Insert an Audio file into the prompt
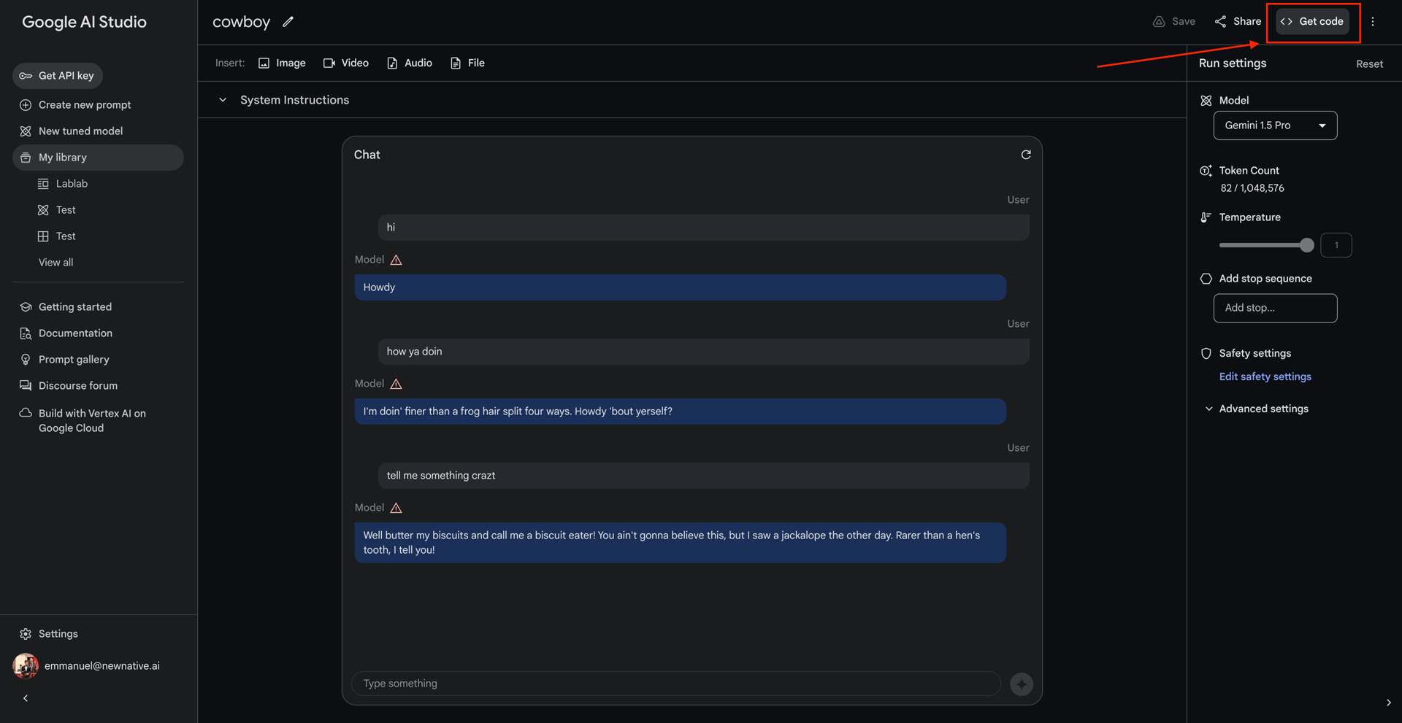1402x723 pixels. 410,63
